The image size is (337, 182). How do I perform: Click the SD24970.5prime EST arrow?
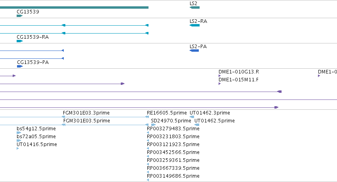pyautogui.click(x=153, y=125)
